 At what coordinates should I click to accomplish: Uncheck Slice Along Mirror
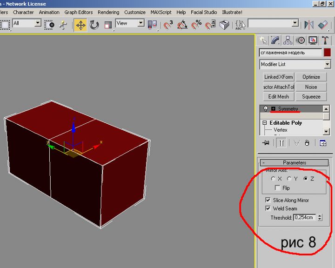(x=268, y=200)
